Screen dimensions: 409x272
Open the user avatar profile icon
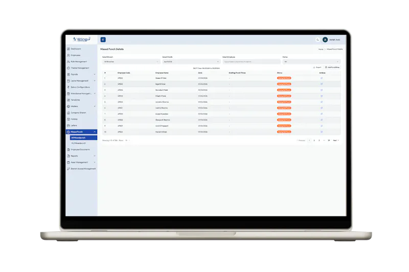[x=325, y=40]
